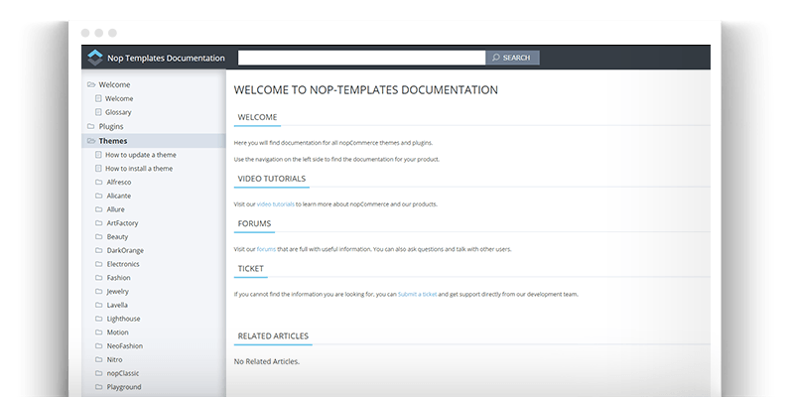Click the 'How to install a theme' document icon
Viewport: 789px width, 397px height.
98,168
